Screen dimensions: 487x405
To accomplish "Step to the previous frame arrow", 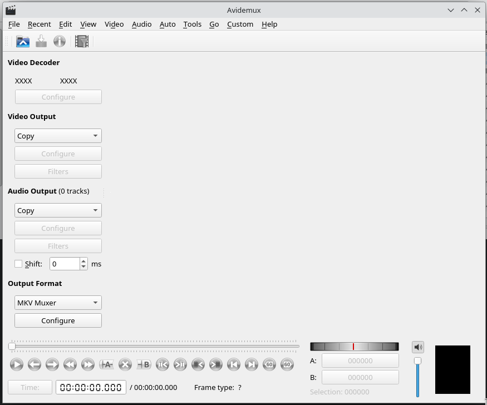I will tap(34, 364).
